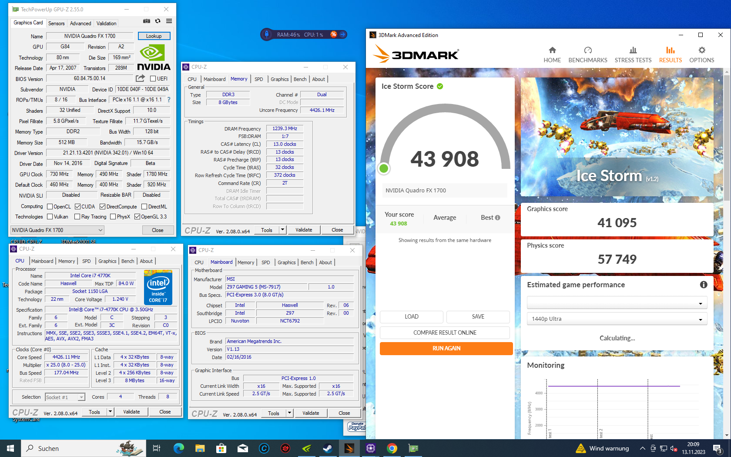Click the percent icon on RAM/CPU widget

tap(334, 34)
